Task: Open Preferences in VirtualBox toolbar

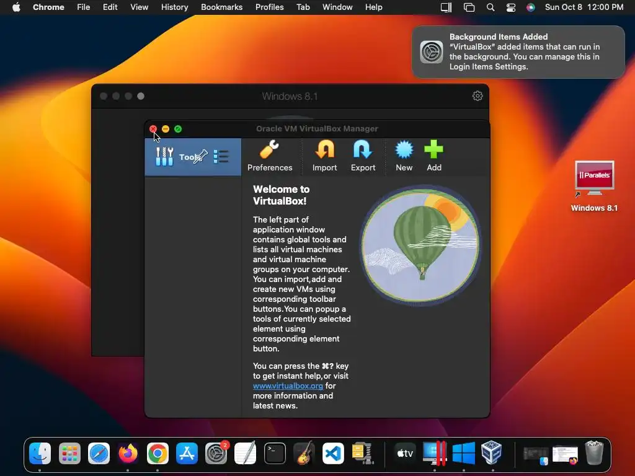Action: tap(270, 156)
